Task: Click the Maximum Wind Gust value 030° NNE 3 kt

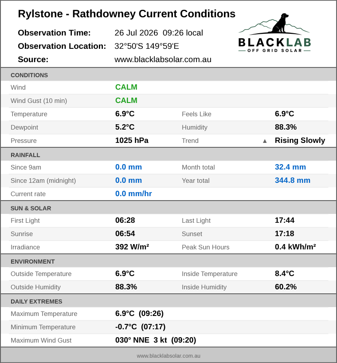Action: click(141, 340)
